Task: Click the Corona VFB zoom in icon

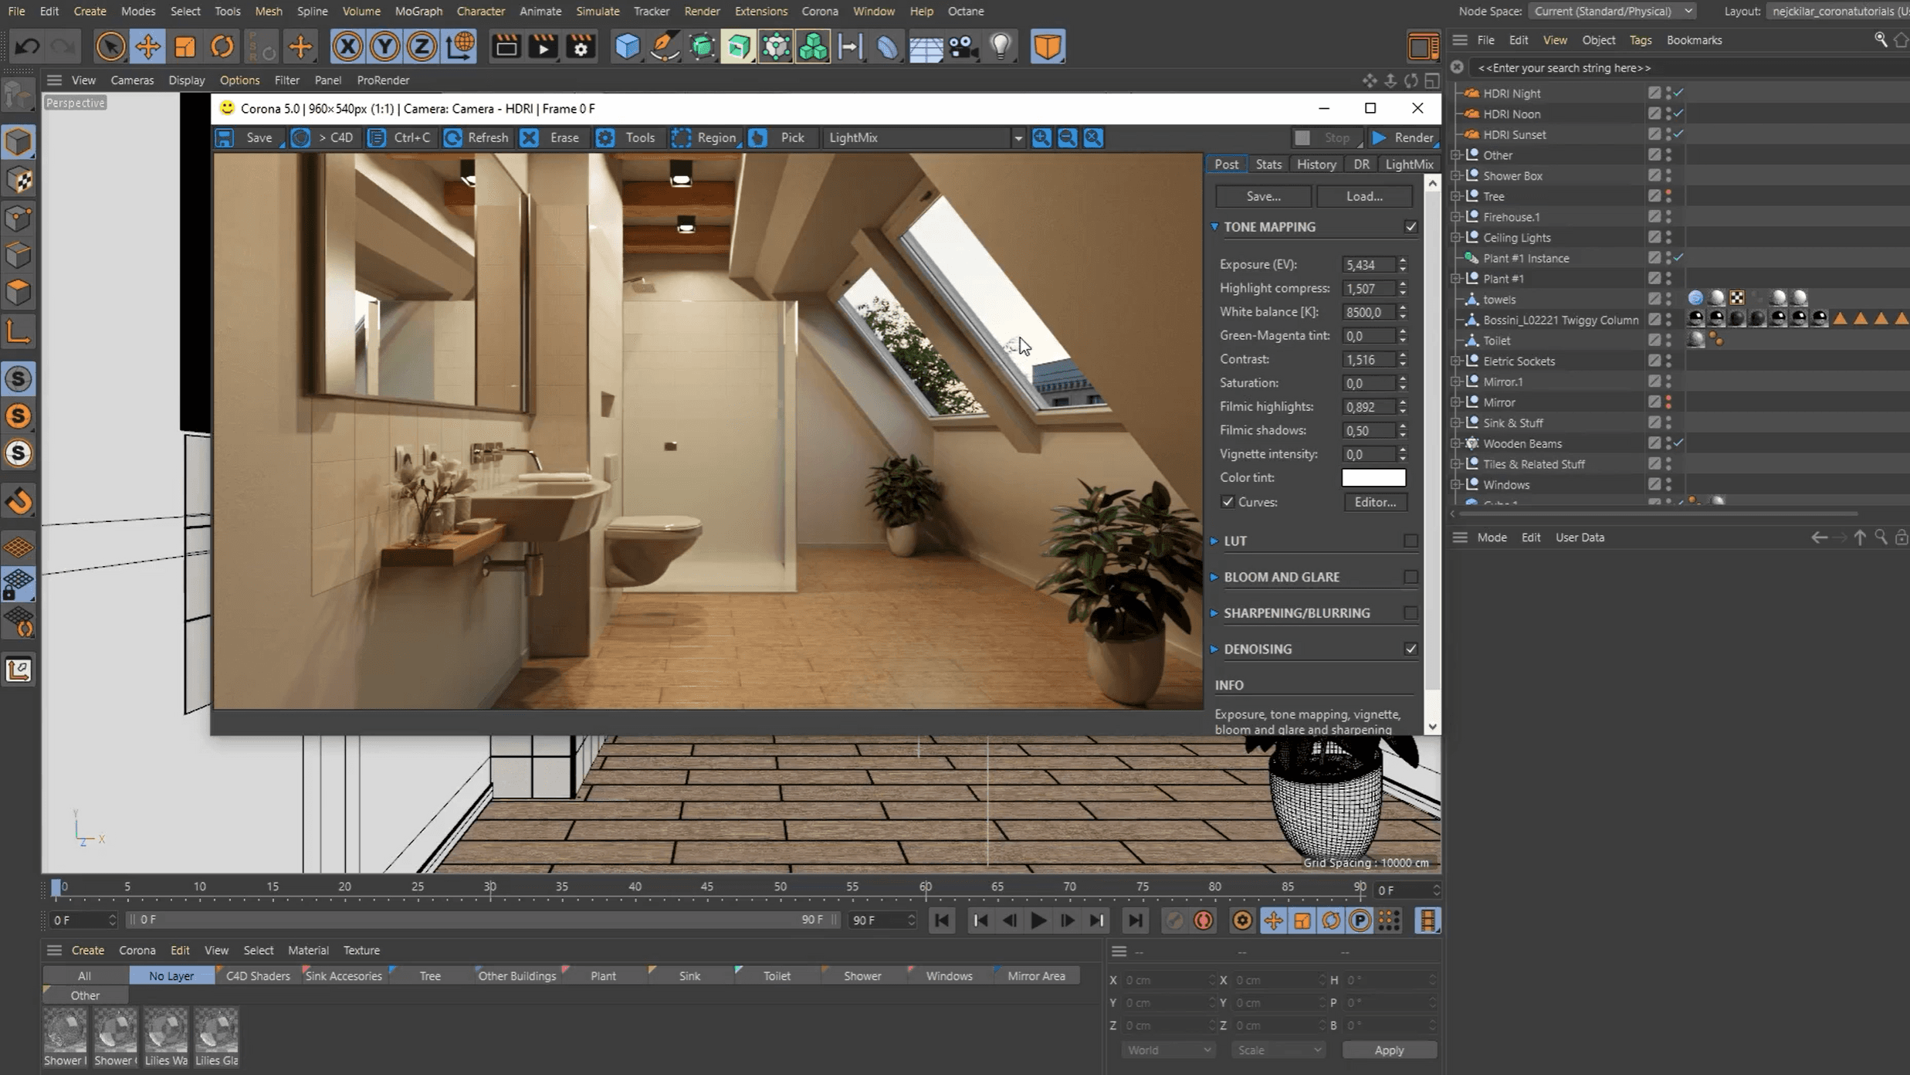Action: click(1041, 137)
